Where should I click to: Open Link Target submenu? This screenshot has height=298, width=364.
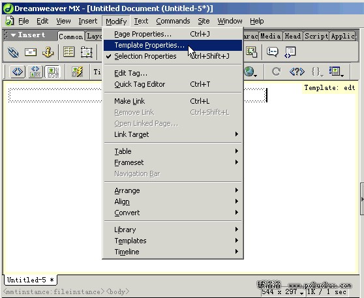click(x=173, y=134)
